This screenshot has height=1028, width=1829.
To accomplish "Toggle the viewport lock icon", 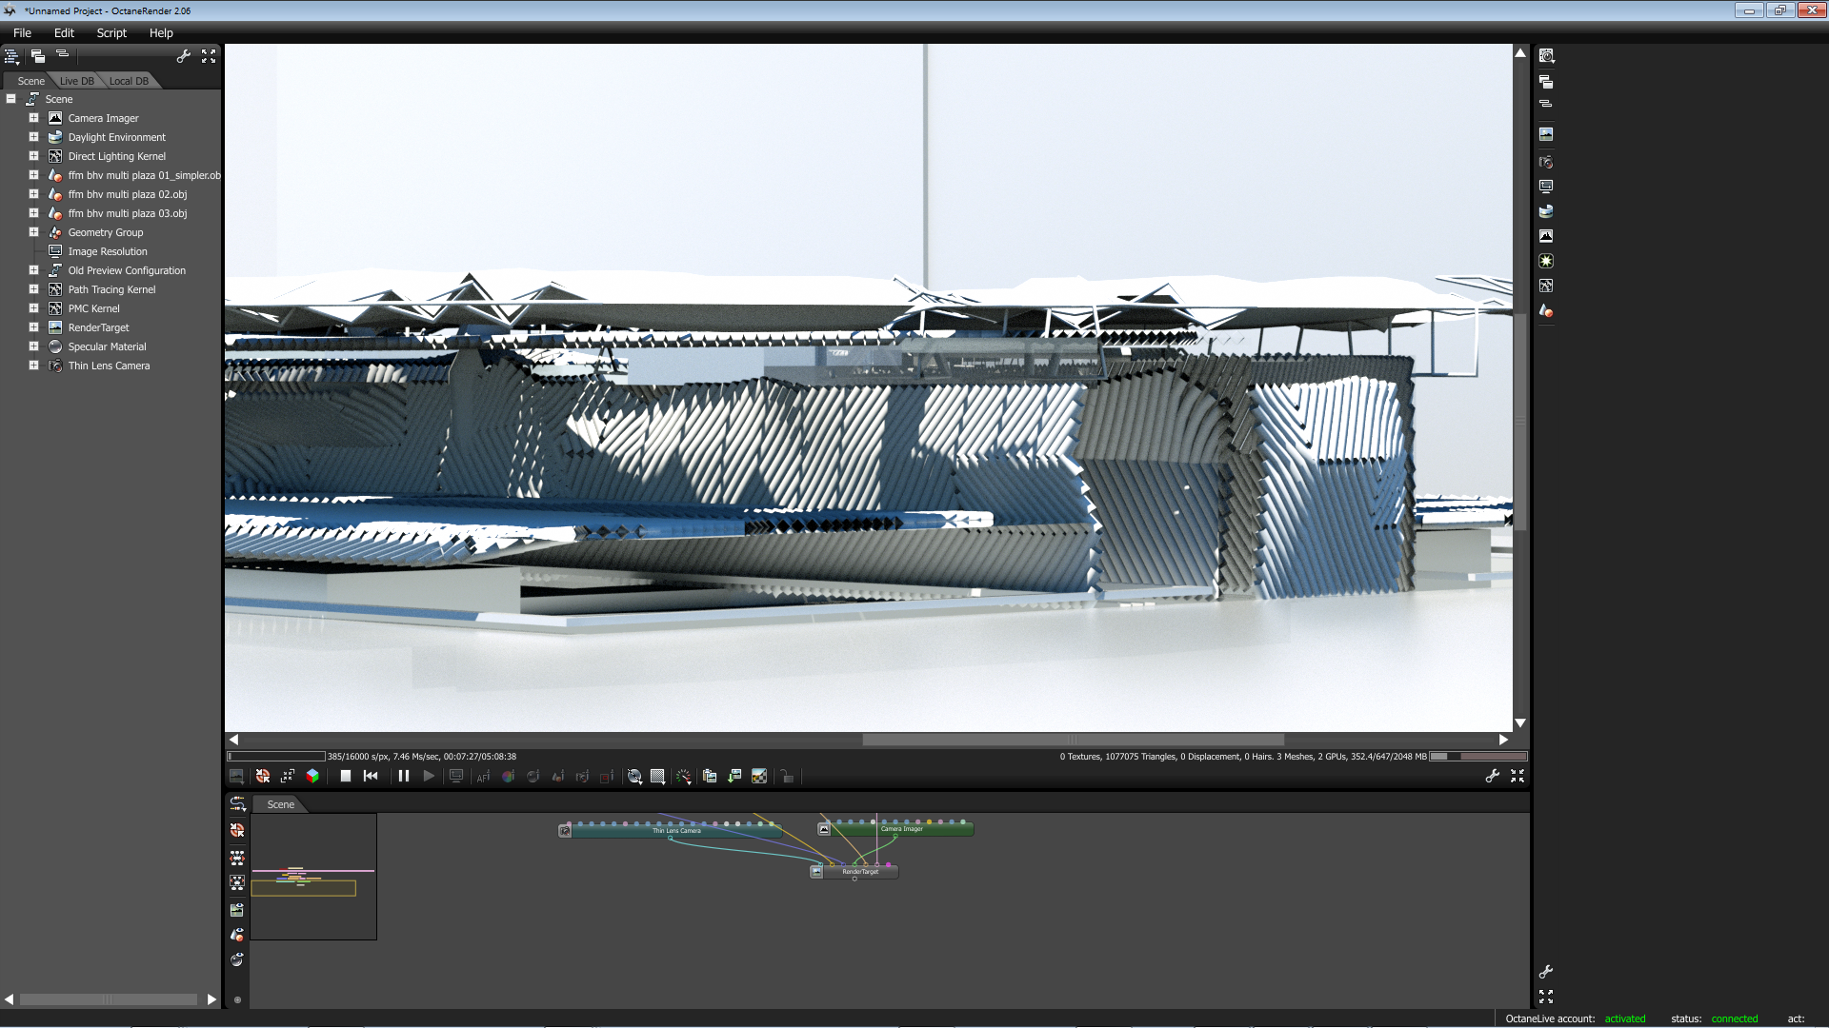I will point(787,777).
